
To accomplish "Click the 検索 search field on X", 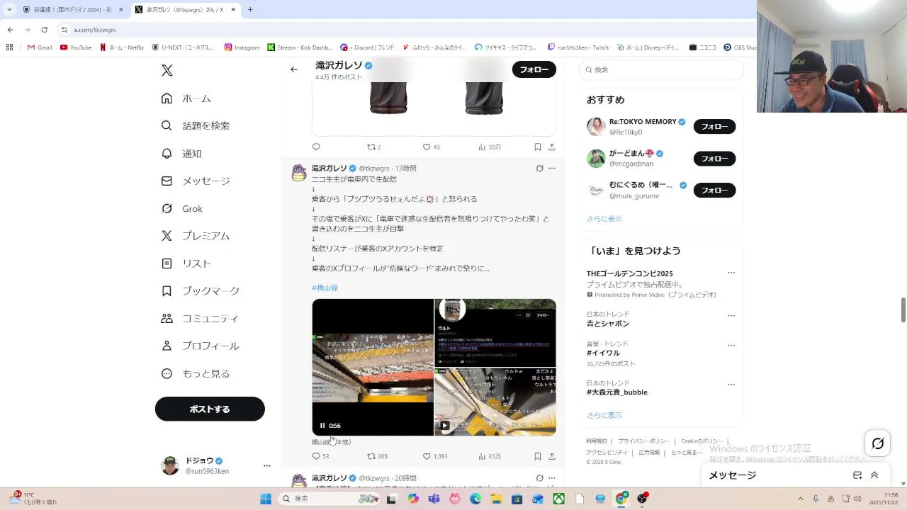I will click(661, 69).
